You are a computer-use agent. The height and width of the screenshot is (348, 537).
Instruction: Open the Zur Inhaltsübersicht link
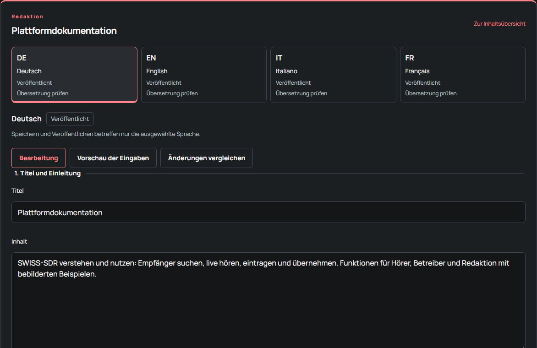[499, 24]
